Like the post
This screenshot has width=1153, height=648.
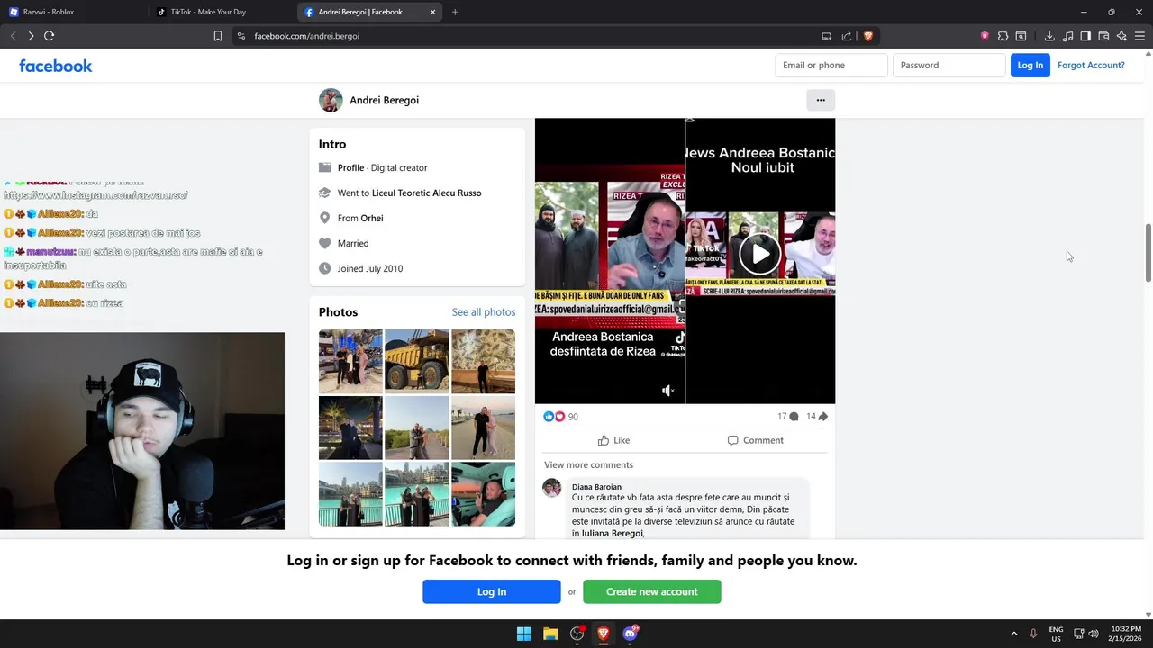coord(613,440)
